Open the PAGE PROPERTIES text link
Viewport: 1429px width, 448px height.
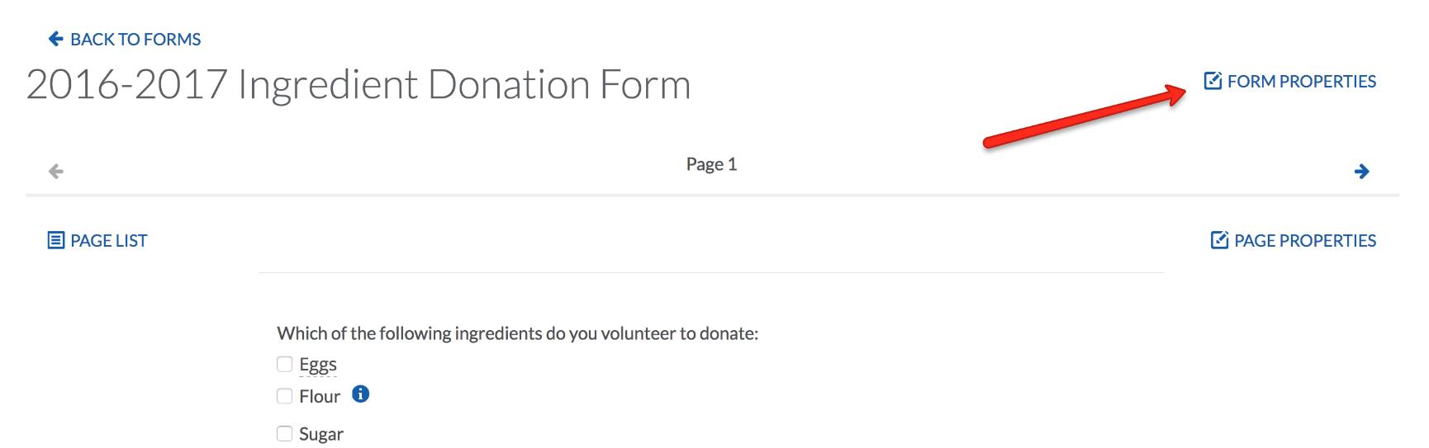click(x=1304, y=241)
